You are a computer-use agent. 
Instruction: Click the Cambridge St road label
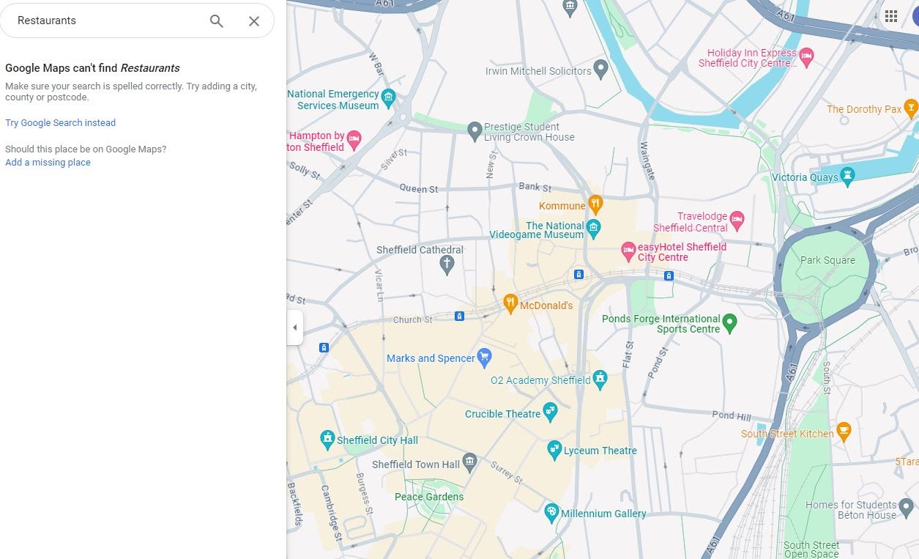pyautogui.click(x=331, y=513)
